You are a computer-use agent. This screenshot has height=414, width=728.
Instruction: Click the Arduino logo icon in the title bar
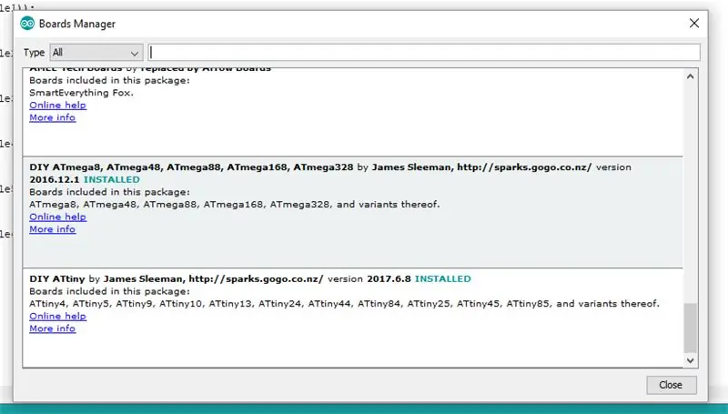tap(27, 24)
